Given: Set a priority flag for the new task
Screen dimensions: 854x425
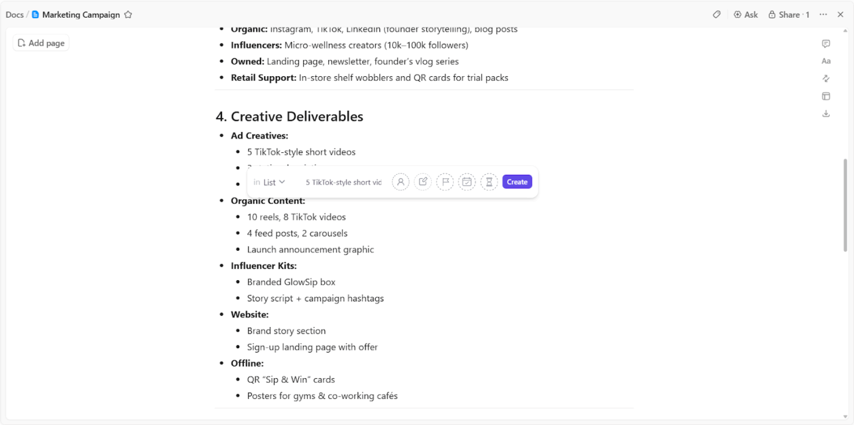Looking at the screenshot, I should [x=445, y=181].
